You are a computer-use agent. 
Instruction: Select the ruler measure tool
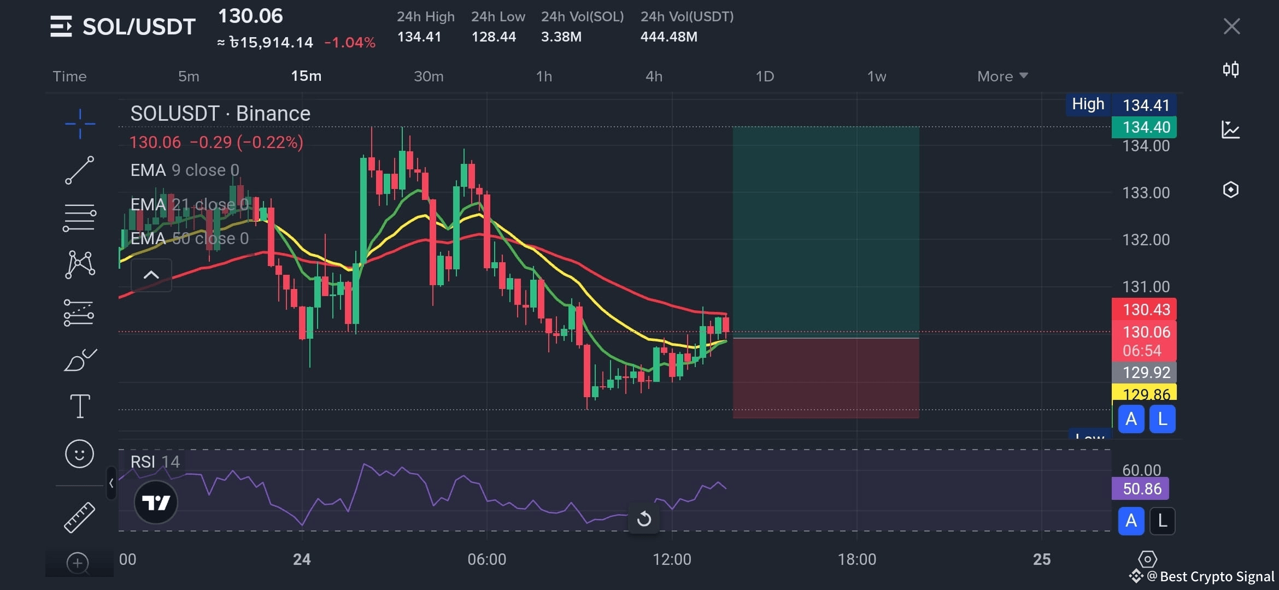[x=80, y=517]
